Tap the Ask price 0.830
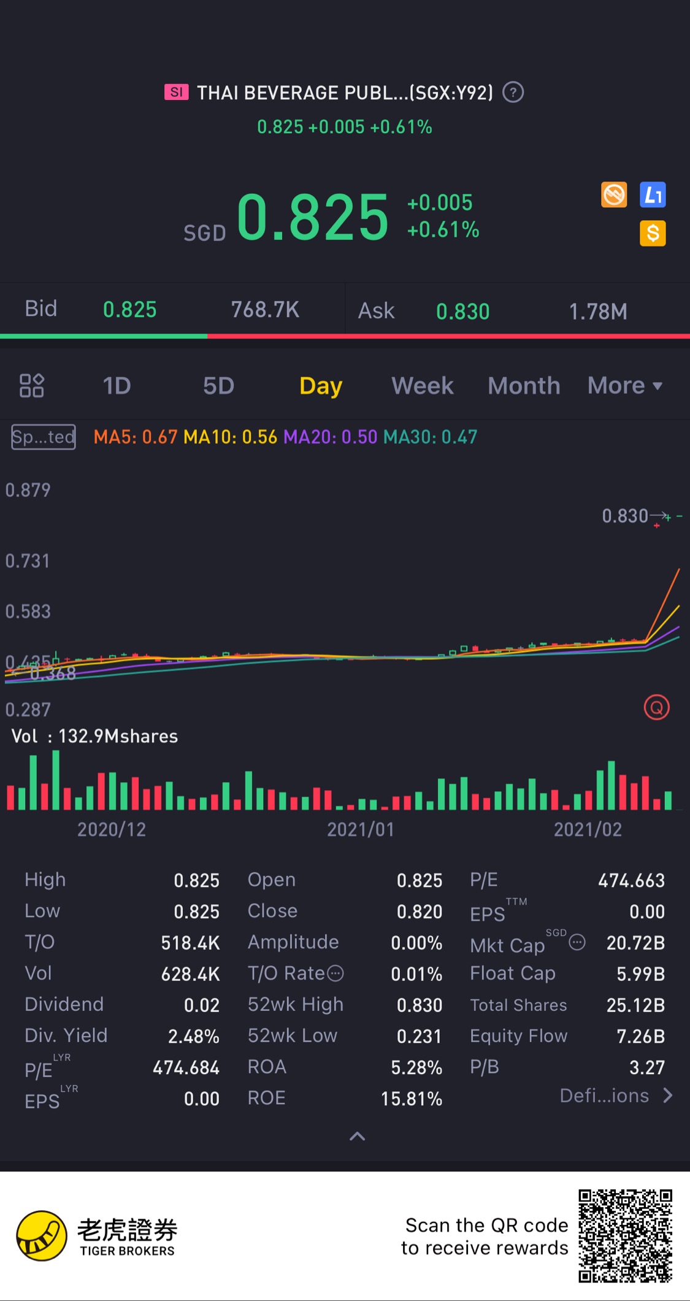The width and height of the screenshot is (690, 1301). [463, 312]
